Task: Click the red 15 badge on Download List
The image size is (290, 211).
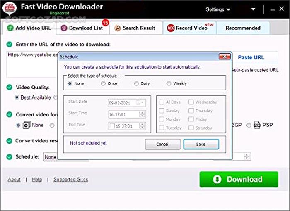Action: tap(105, 23)
